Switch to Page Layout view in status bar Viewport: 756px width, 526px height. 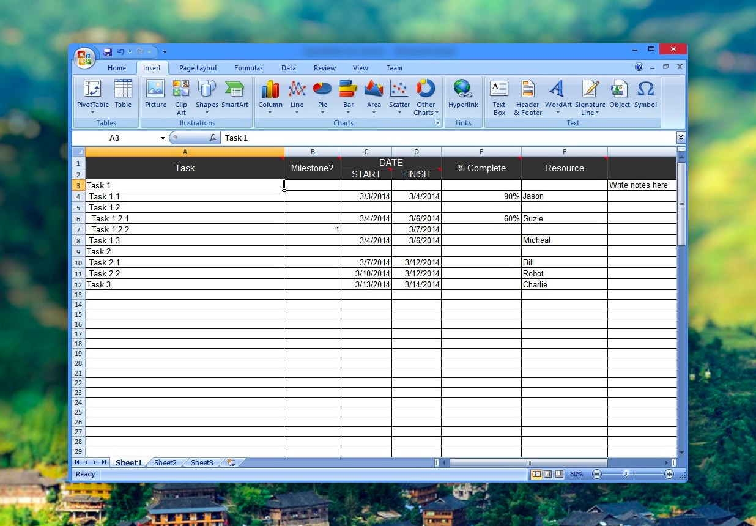pos(547,474)
